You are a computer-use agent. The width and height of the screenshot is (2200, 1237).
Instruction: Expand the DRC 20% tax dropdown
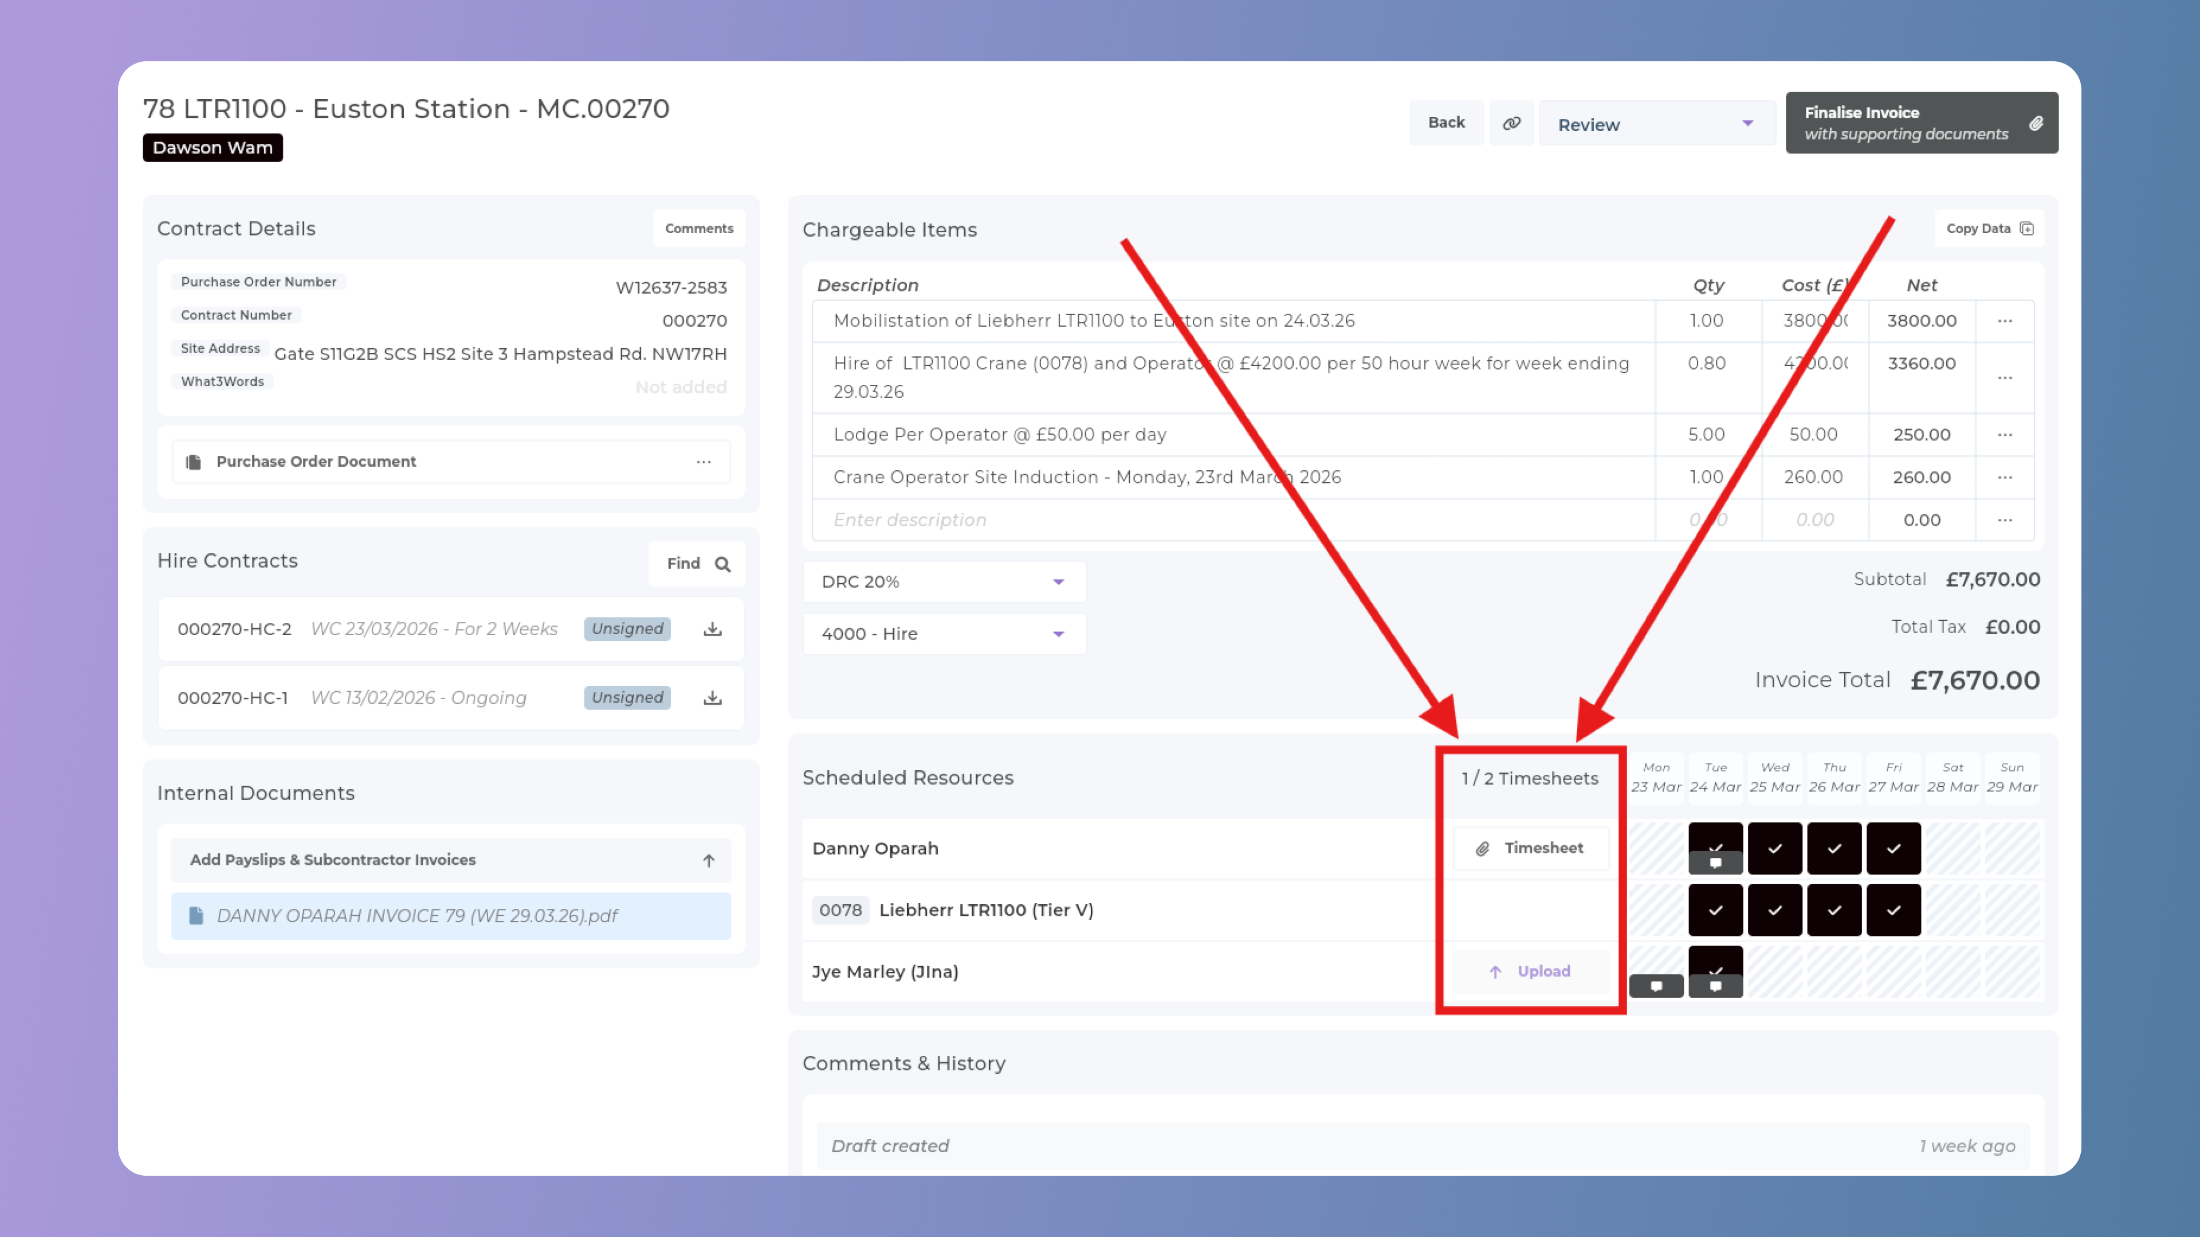click(944, 582)
